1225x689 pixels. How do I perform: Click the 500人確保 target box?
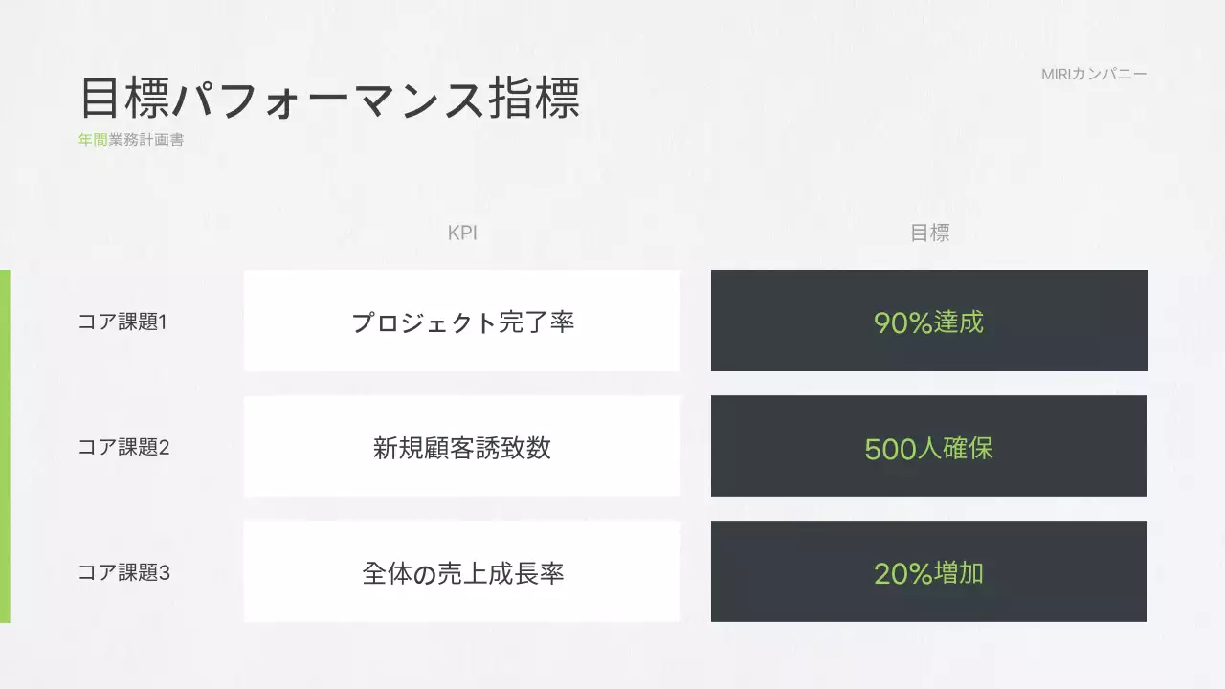(x=929, y=447)
